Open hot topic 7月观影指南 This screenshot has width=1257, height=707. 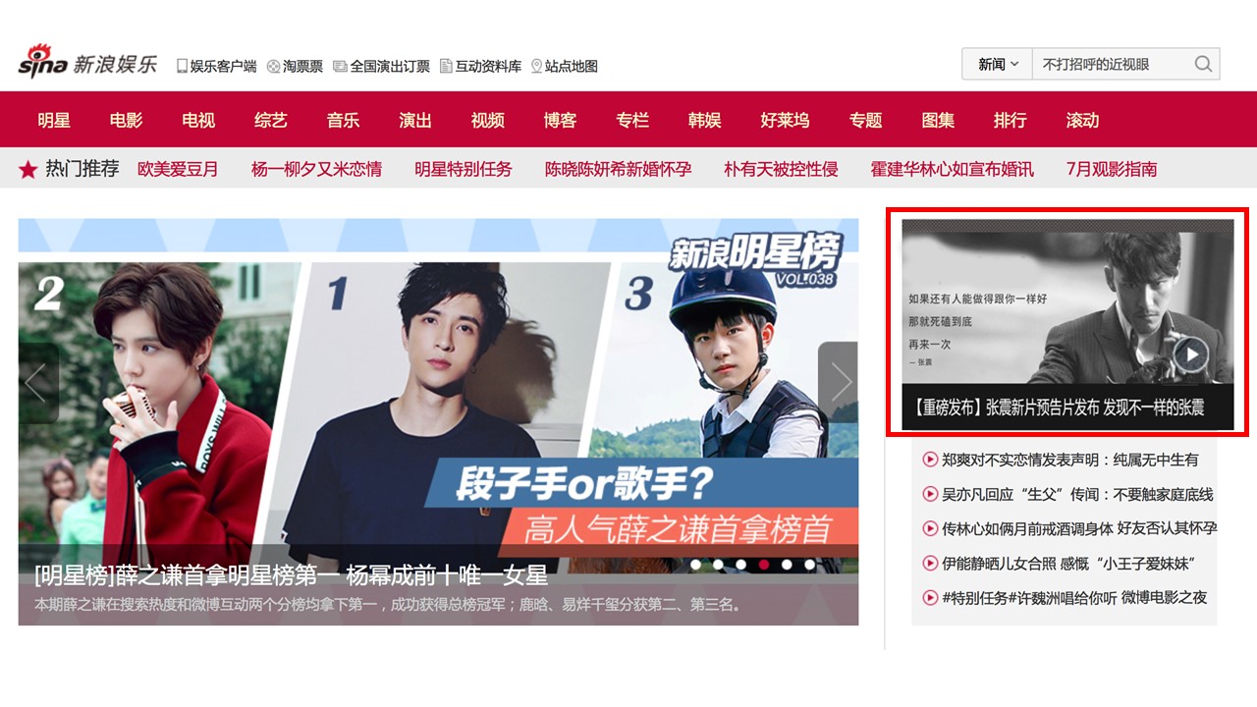[x=1112, y=169]
